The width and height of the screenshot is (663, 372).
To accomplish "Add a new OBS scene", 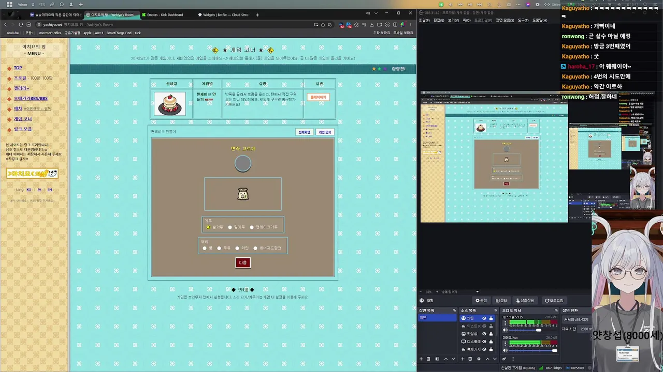I will (421, 359).
